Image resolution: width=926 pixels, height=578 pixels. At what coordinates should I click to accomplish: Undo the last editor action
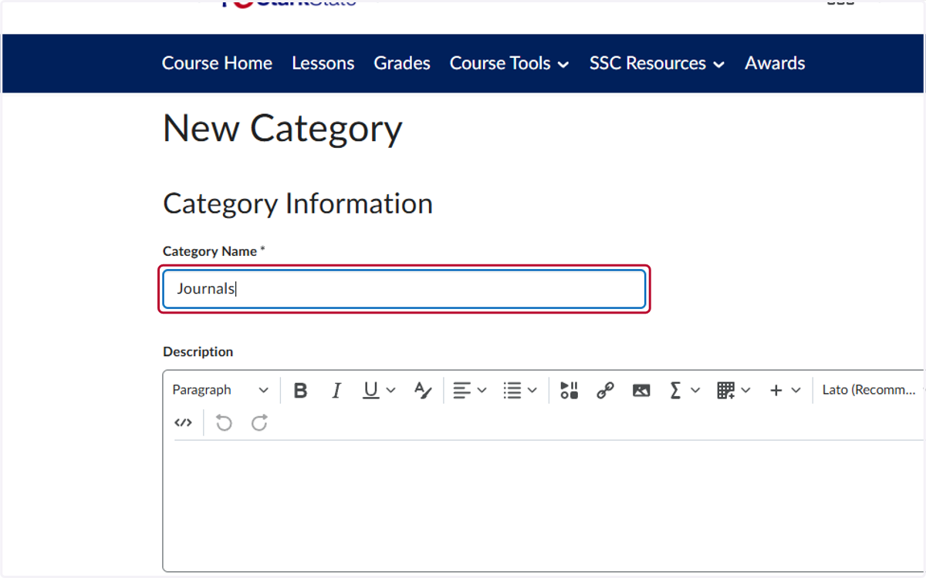coord(224,422)
